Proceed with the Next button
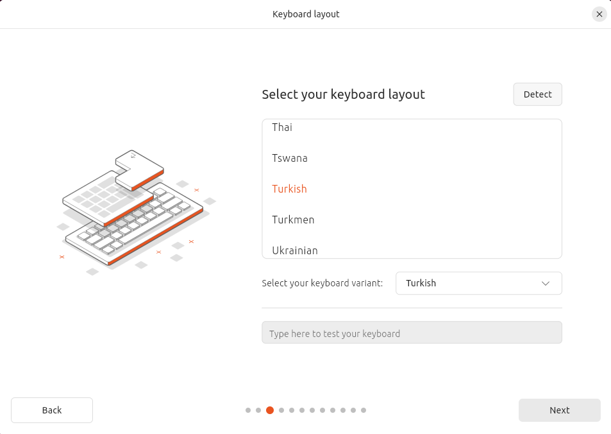 (x=559, y=410)
